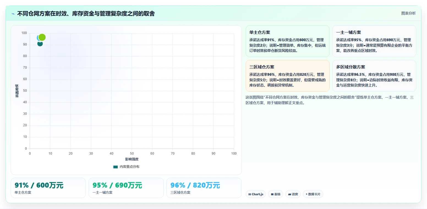Select the lime green scatter bubble
427x209 pixels.
[x=42, y=37]
